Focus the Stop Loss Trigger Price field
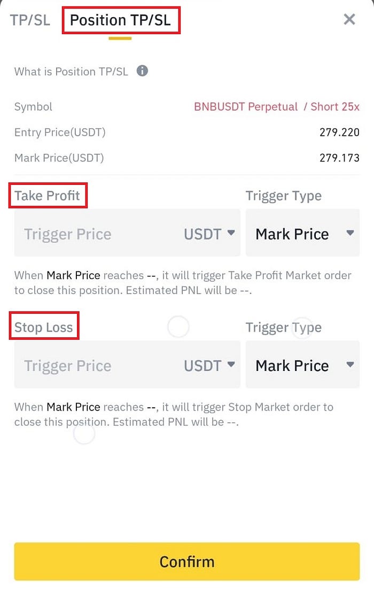The width and height of the screenshot is (374, 596). click(96, 366)
